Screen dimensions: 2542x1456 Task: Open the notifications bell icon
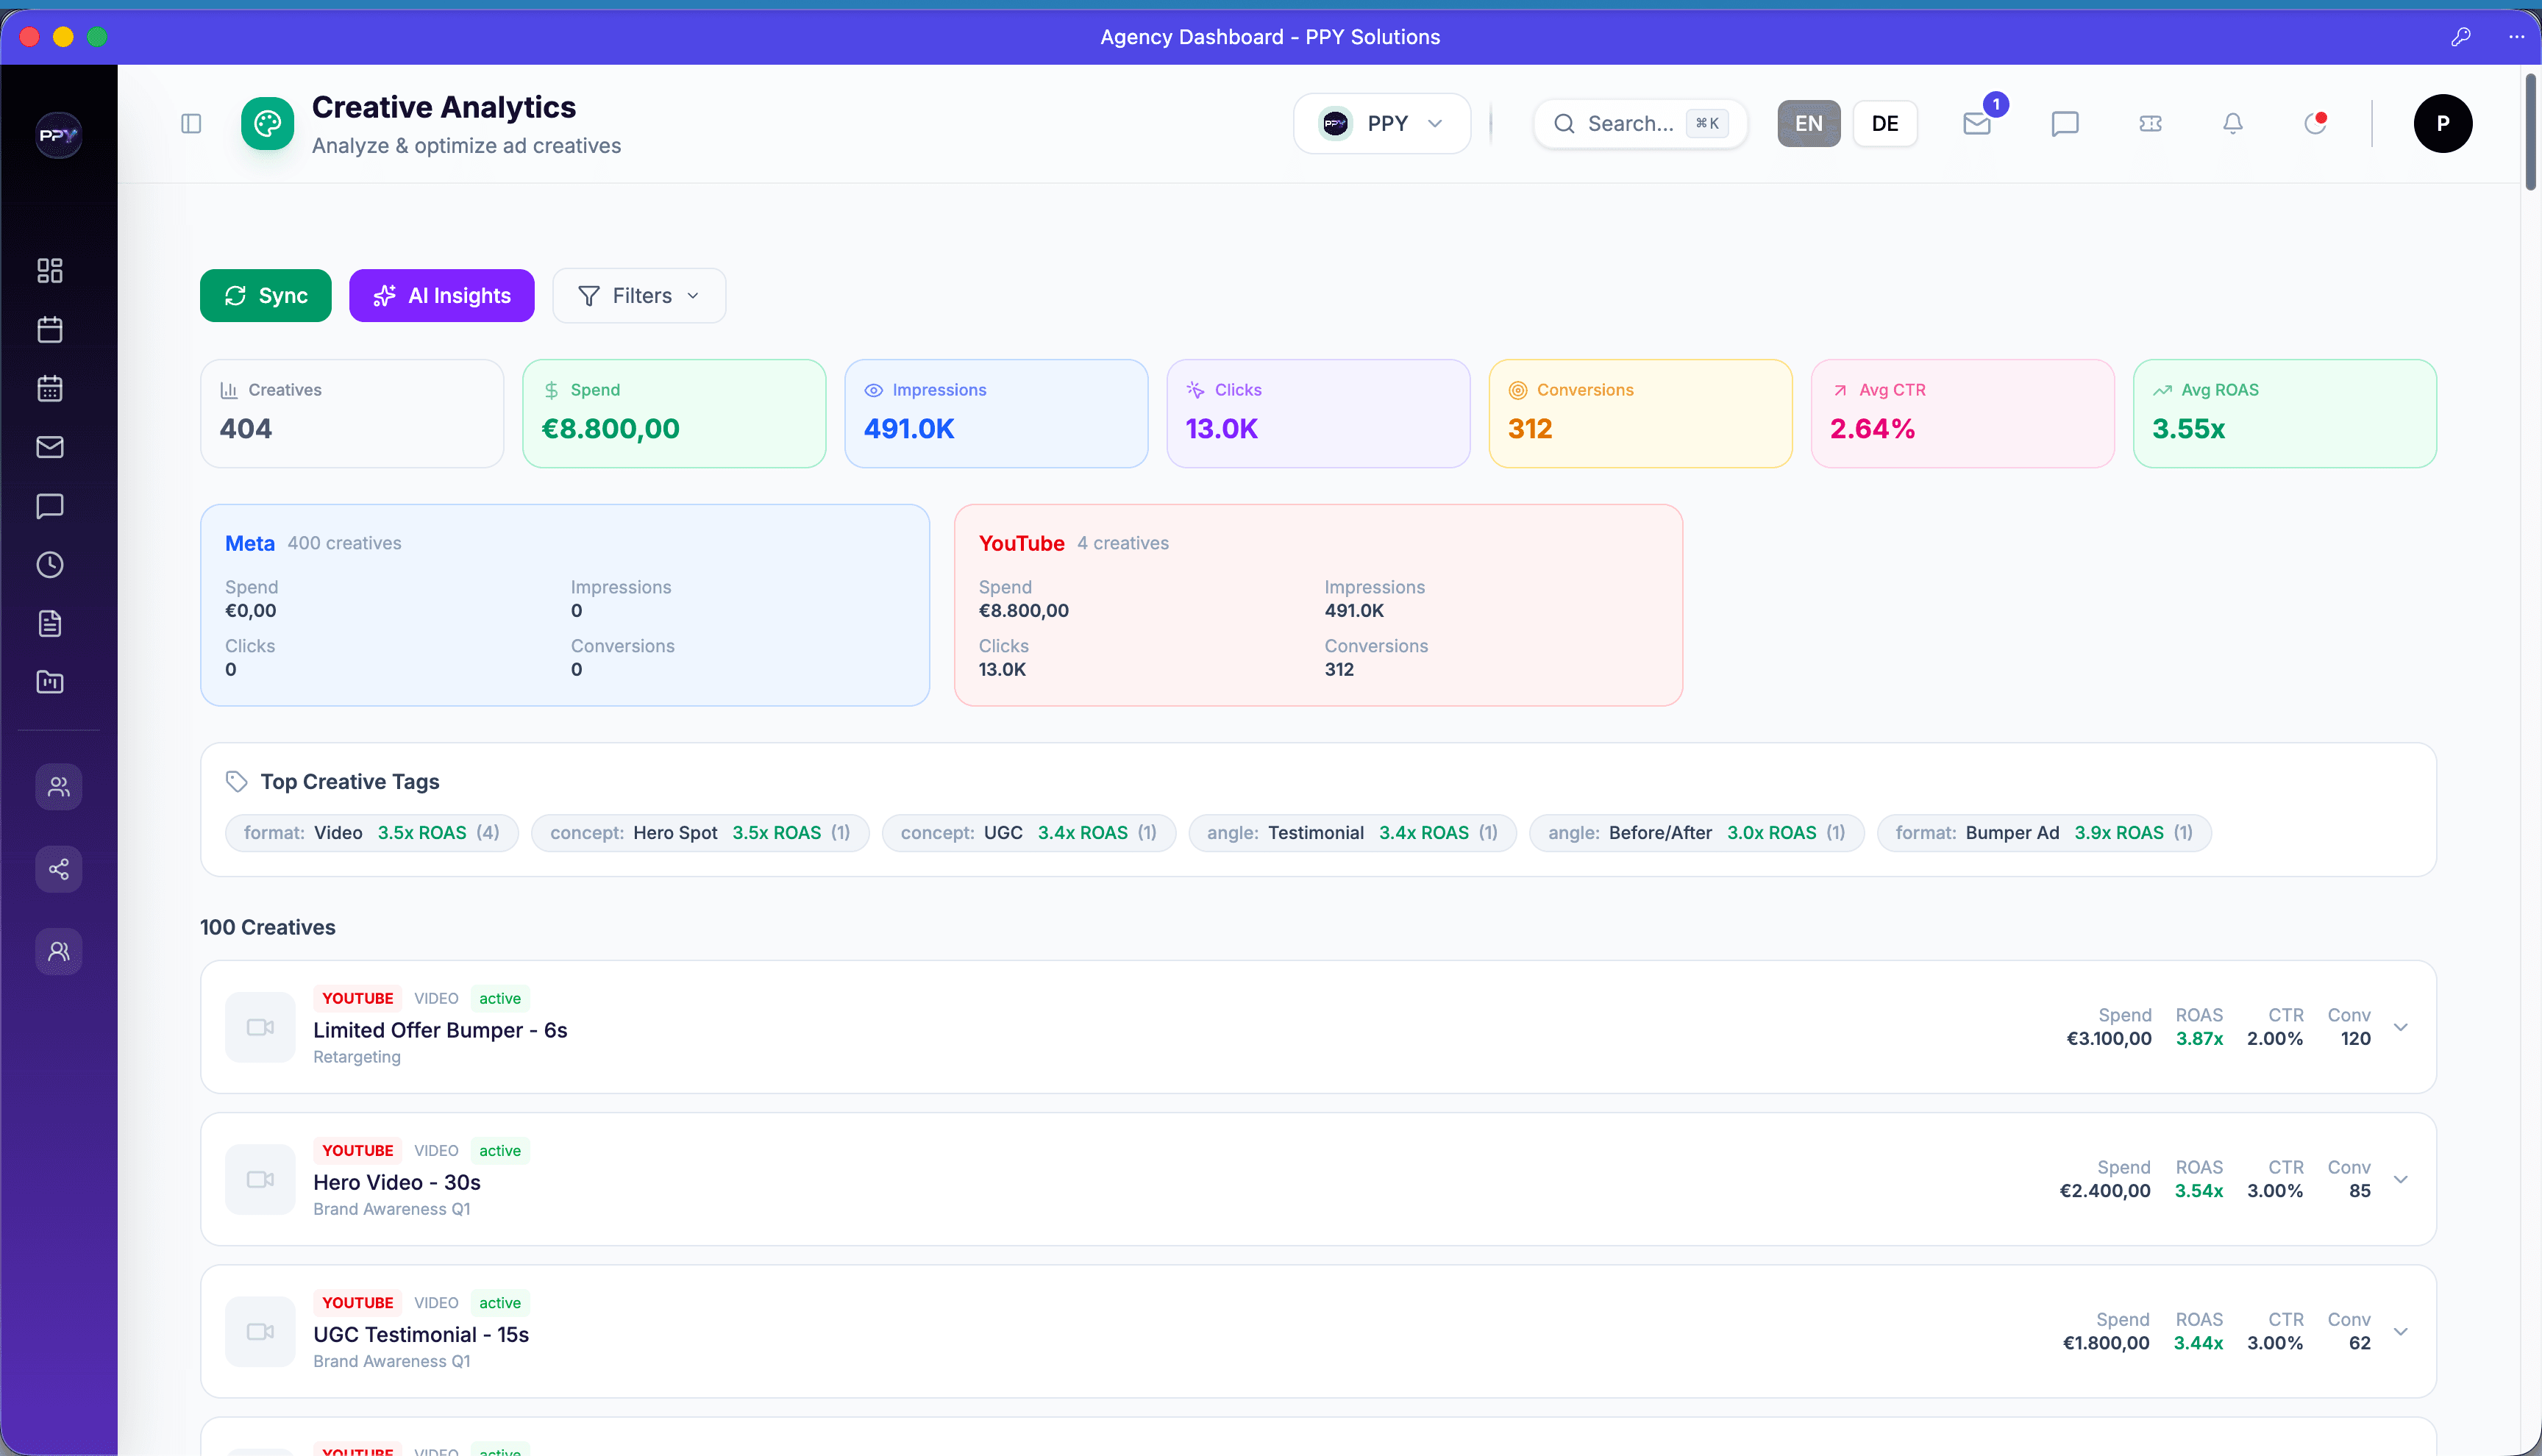(2233, 123)
